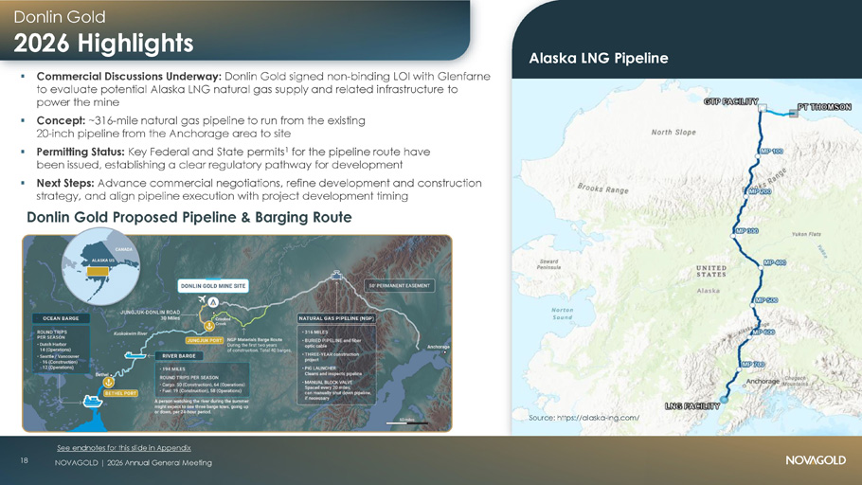The image size is (862, 485).
Task: Click the ocean barge ship icon
Action: click(93, 402)
